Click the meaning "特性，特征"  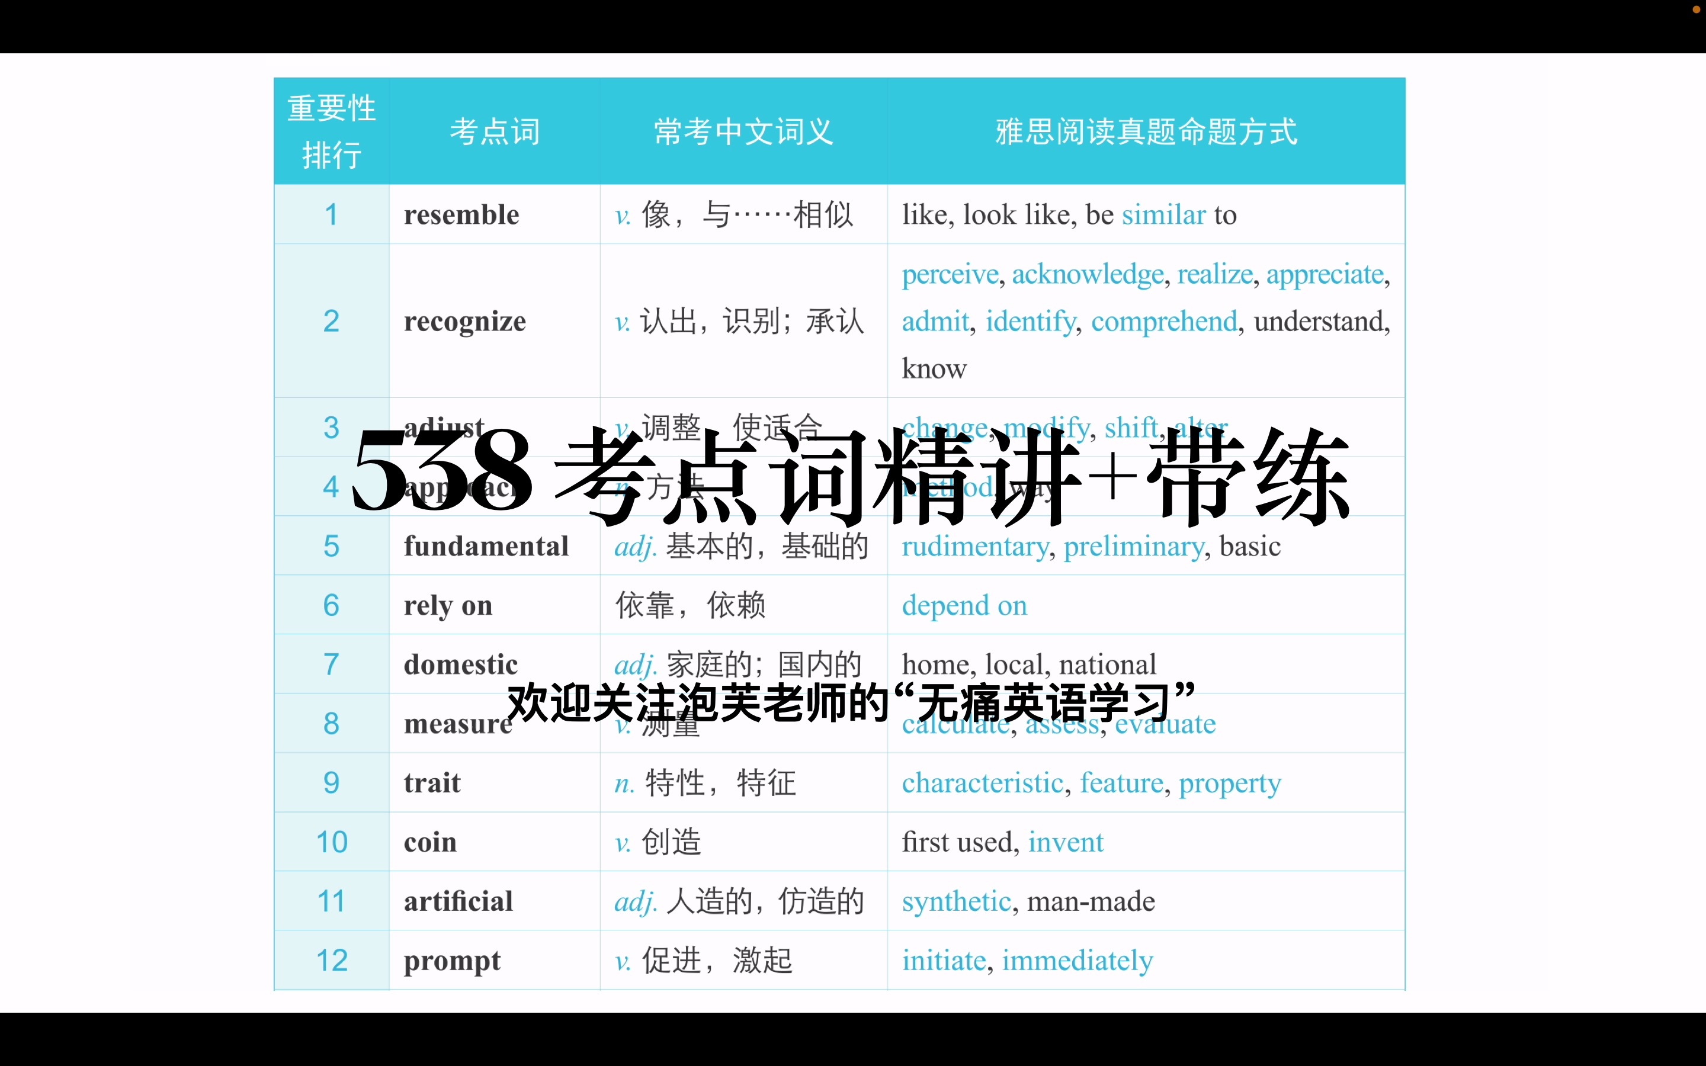pyautogui.click(x=720, y=784)
